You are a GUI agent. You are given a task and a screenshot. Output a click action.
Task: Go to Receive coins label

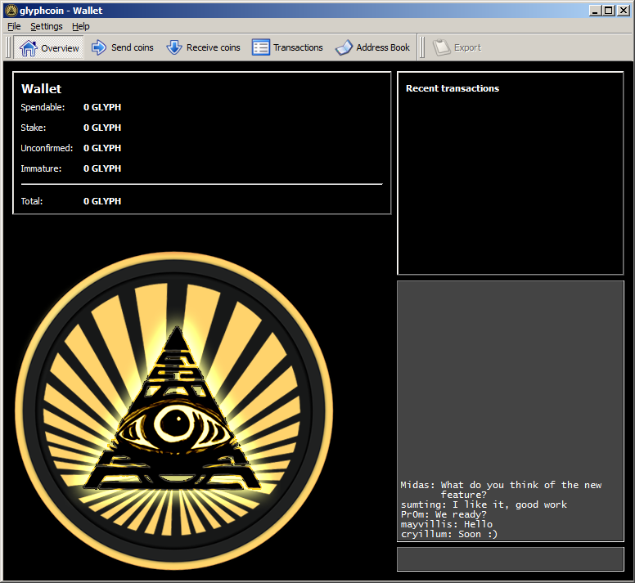213,47
